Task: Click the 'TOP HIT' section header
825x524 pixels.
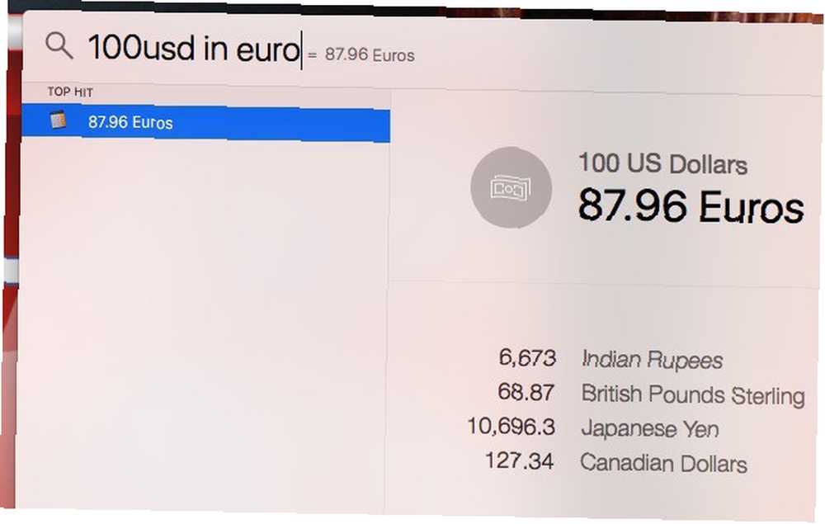Action: 70,92
